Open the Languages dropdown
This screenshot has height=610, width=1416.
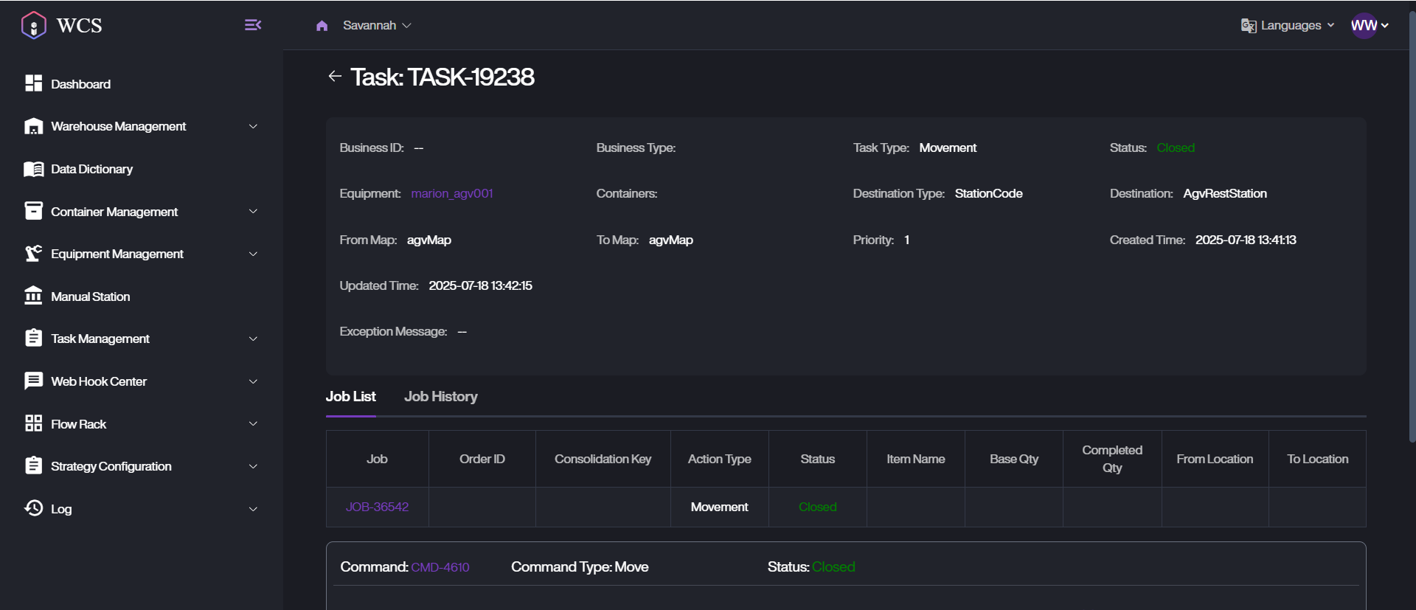pos(1288,26)
